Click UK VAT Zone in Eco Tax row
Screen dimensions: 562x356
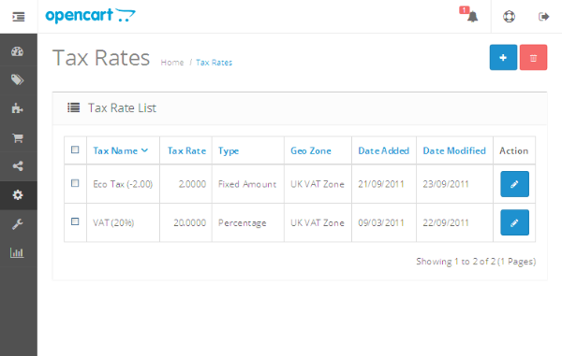tap(318, 184)
